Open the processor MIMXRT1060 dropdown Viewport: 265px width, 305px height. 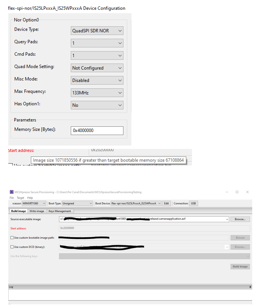coord(34,203)
